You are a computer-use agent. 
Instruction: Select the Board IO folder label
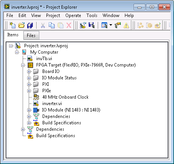pyautogui.click(x=51, y=71)
